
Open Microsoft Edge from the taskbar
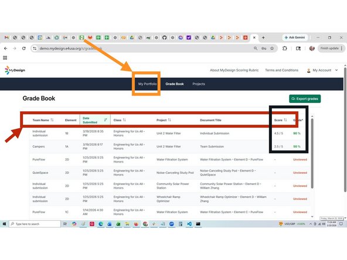click(x=101, y=224)
